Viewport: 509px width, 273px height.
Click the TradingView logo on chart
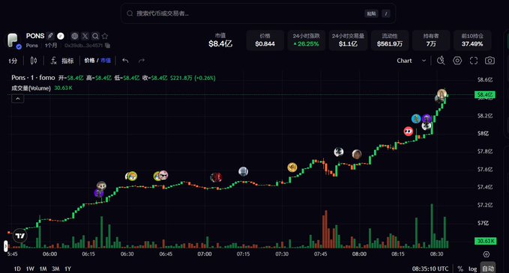point(20,236)
